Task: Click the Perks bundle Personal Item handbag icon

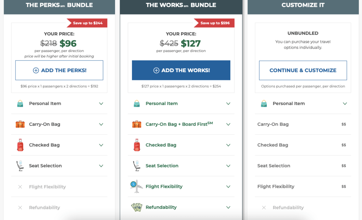Action: (20, 104)
